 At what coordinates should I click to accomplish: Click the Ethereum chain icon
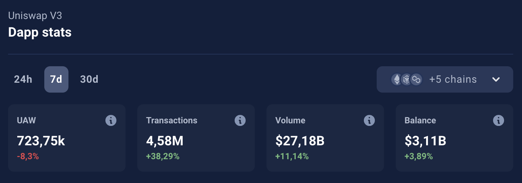pos(397,79)
